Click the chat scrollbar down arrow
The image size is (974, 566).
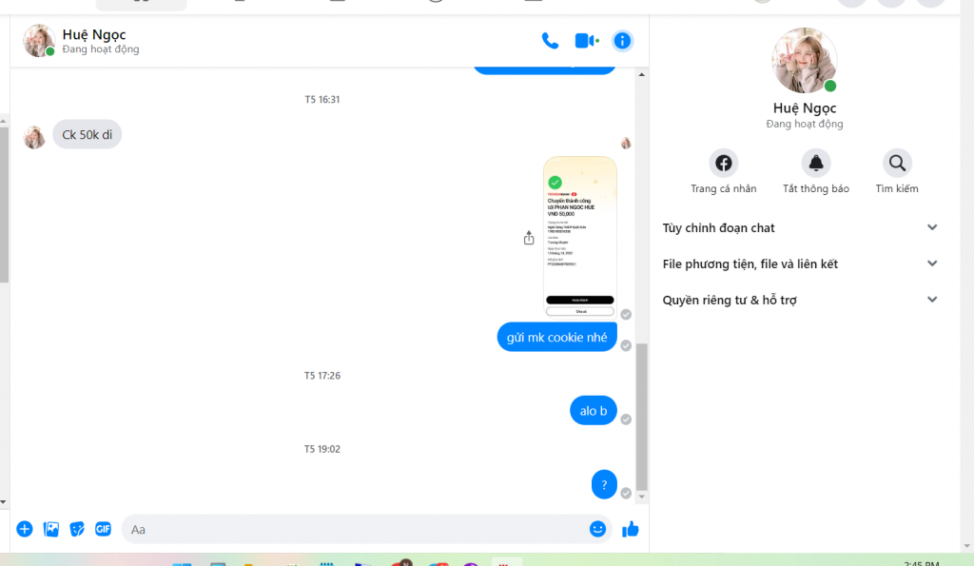[x=642, y=497]
